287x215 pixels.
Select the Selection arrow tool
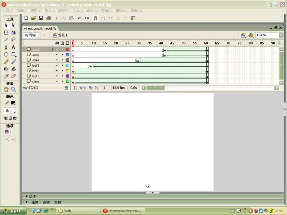[x=6, y=25]
